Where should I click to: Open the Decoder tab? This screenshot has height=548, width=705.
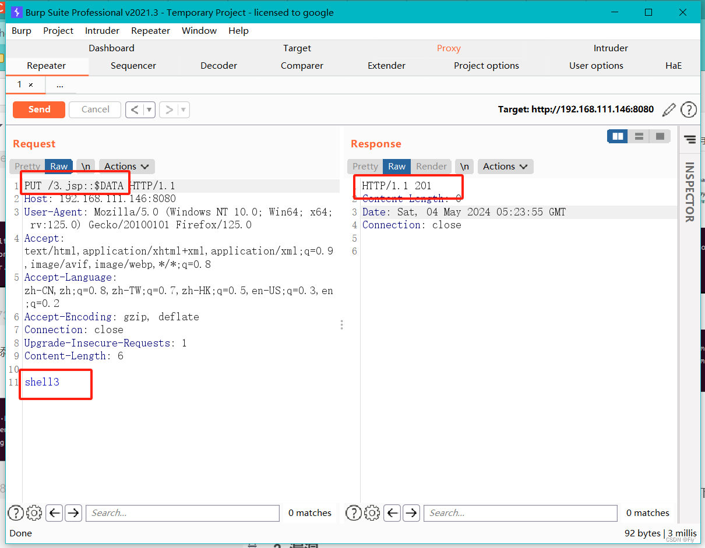click(x=218, y=66)
